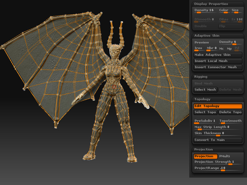This screenshot has height=185, width=247.
Task: Click the Rigging section header
Action: point(201,77)
